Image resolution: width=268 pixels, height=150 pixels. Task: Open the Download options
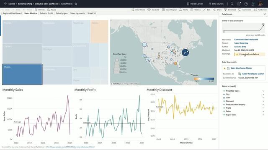point(230,10)
